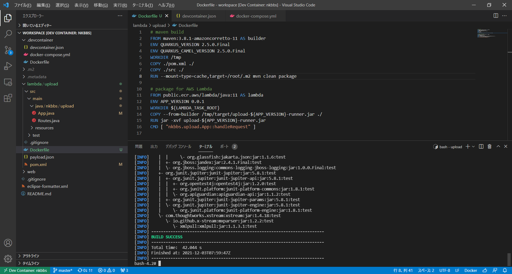Switch to devcontainer.json editor tab
512x274 pixels.
[x=198, y=16]
